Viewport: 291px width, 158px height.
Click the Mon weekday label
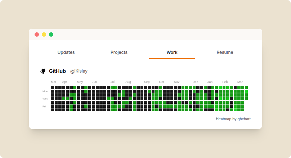click(45, 92)
